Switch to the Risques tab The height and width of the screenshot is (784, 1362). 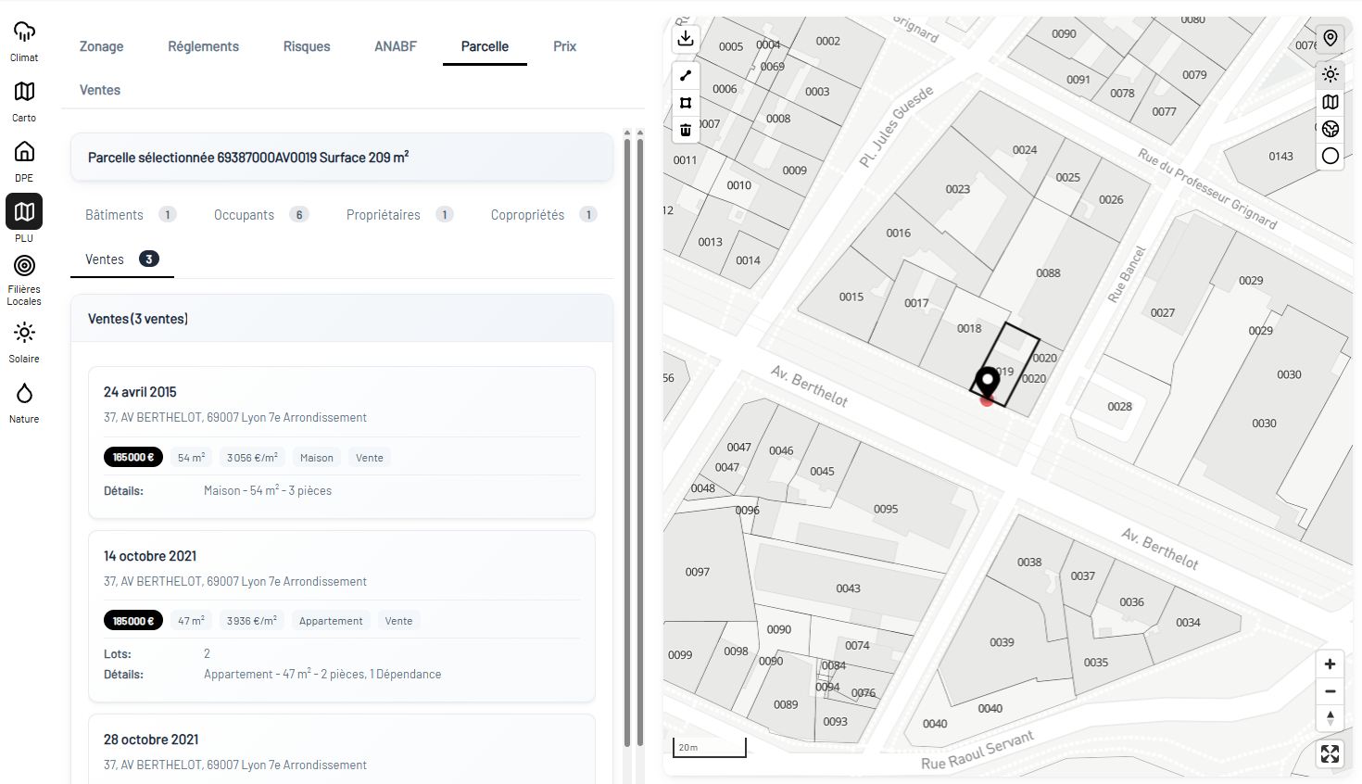click(307, 46)
